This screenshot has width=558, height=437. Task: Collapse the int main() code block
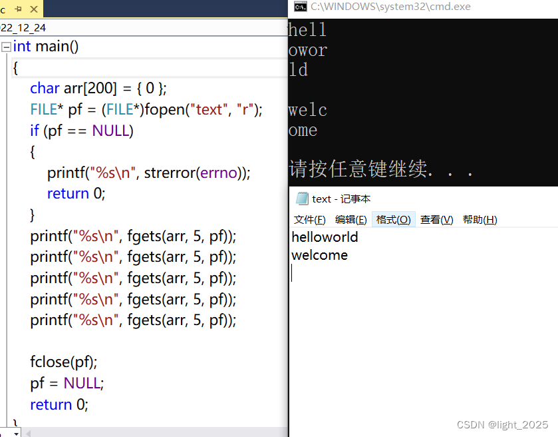click(6, 47)
